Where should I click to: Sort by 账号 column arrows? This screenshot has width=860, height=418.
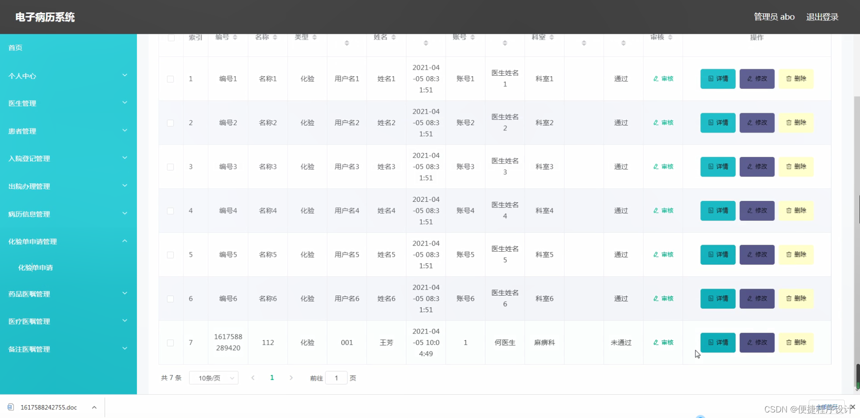pos(473,37)
